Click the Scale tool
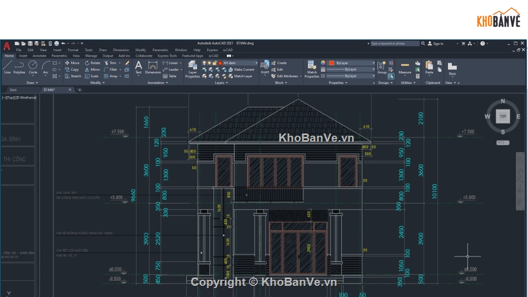This screenshot has height=297, width=528. click(92, 76)
